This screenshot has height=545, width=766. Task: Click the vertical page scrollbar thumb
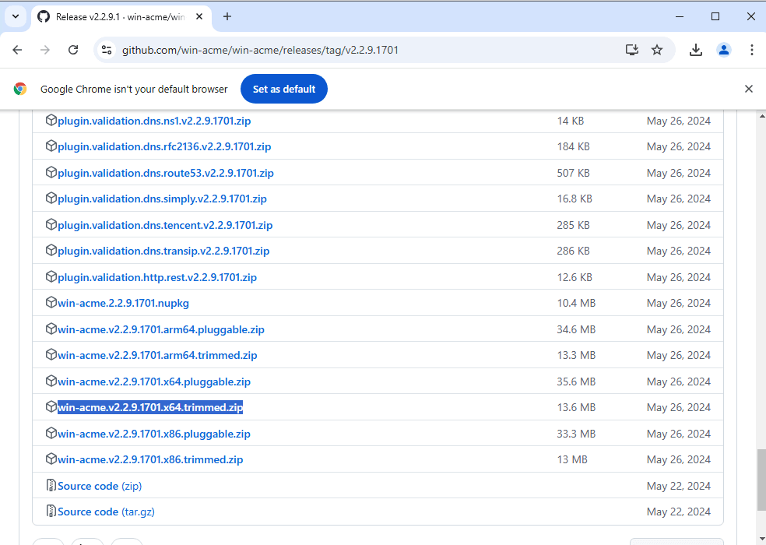pyautogui.click(x=761, y=480)
